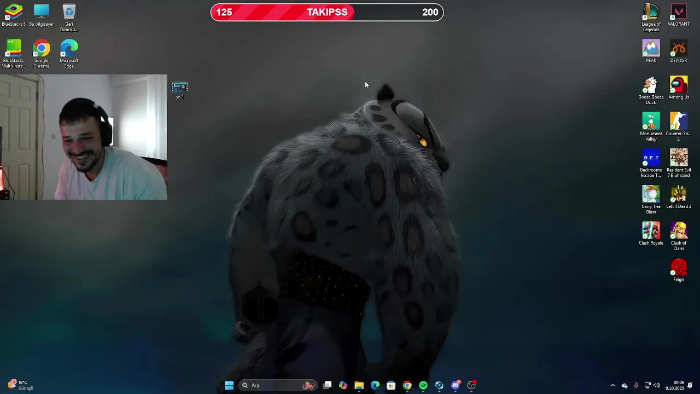Open the Geri Dönüşüm recycle bin
700x394 pixels.
69,18
